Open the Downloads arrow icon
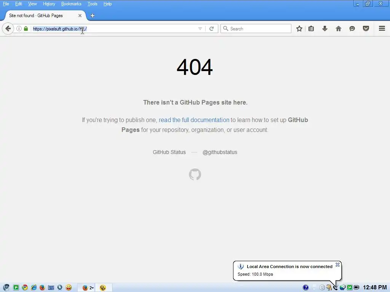Viewport: 390px width, 292px height. pyautogui.click(x=324, y=29)
